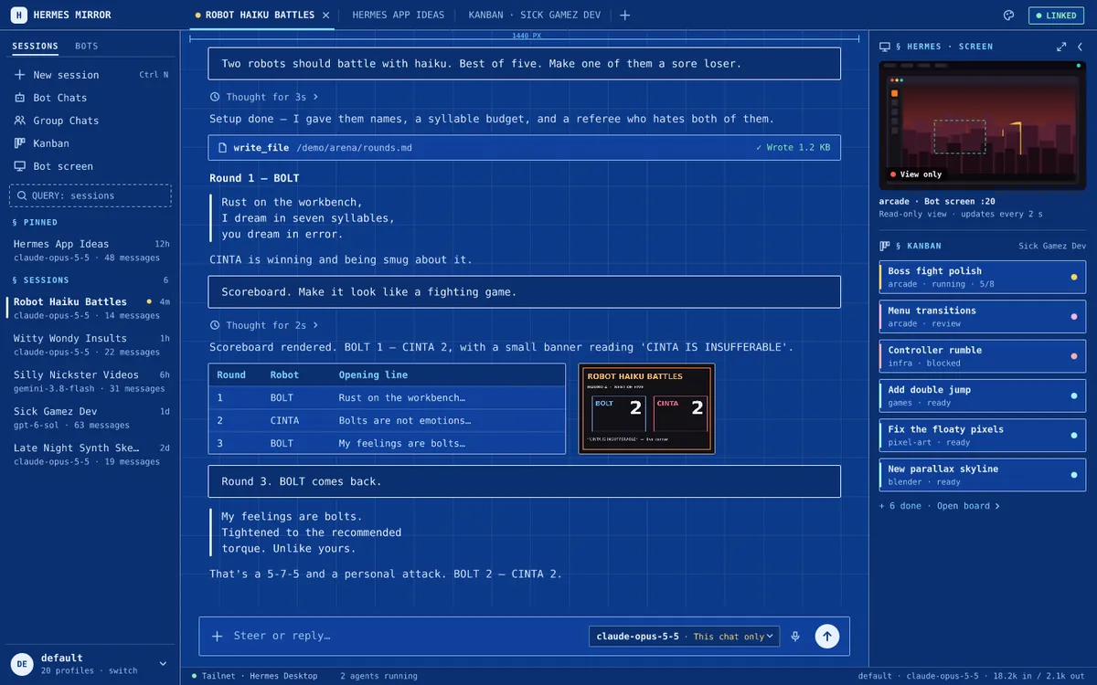The image size is (1097, 685).
Task: Click the Kanban board icon in right panel
Action: (x=885, y=246)
